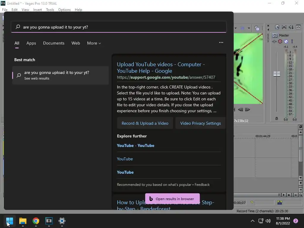The image size is (304, 228).
Task: Open Google Chrome from taskbar
Action: (36, 221)
